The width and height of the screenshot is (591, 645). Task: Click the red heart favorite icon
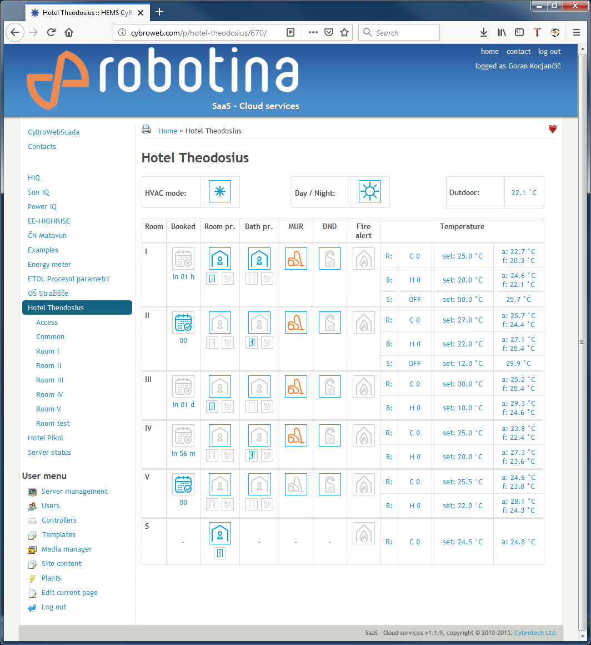pos(552,130)
